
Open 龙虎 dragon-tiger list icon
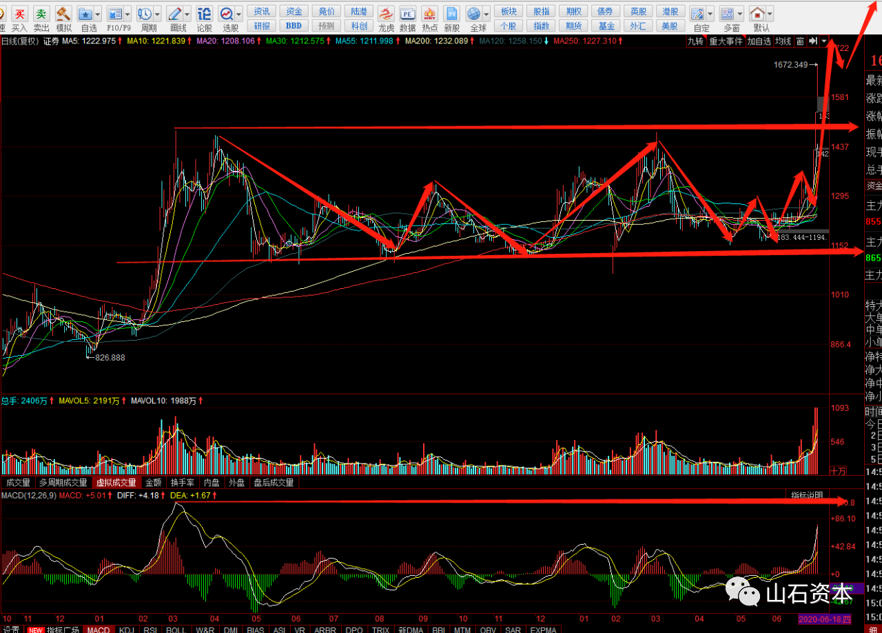tap(386, 13)
